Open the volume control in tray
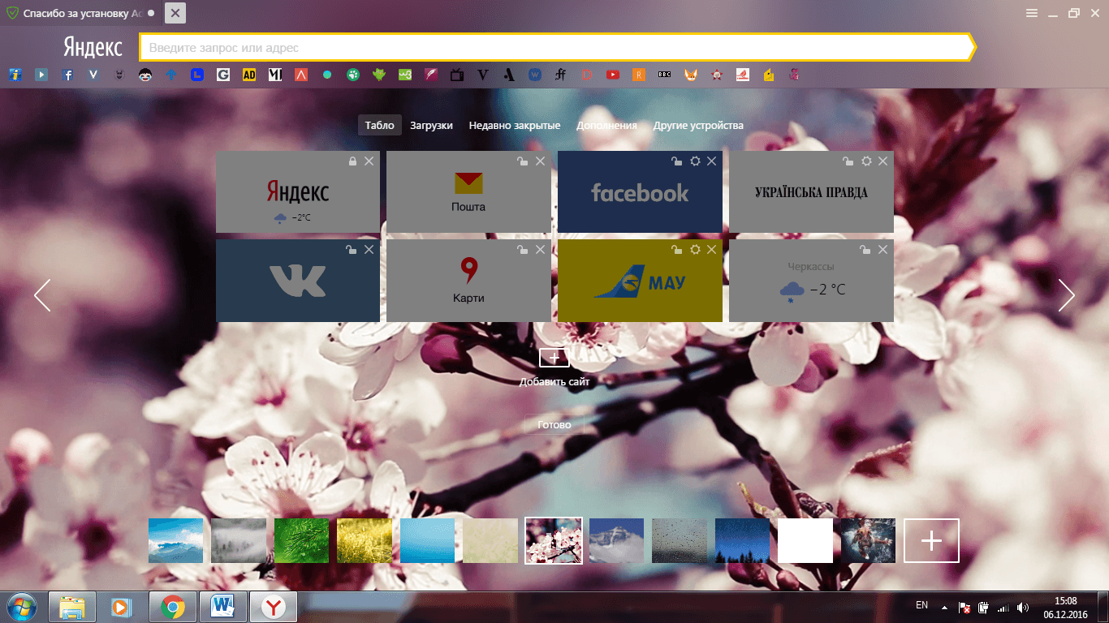The height and width of the screenshot is (623, 1109). click(1023, 607)
